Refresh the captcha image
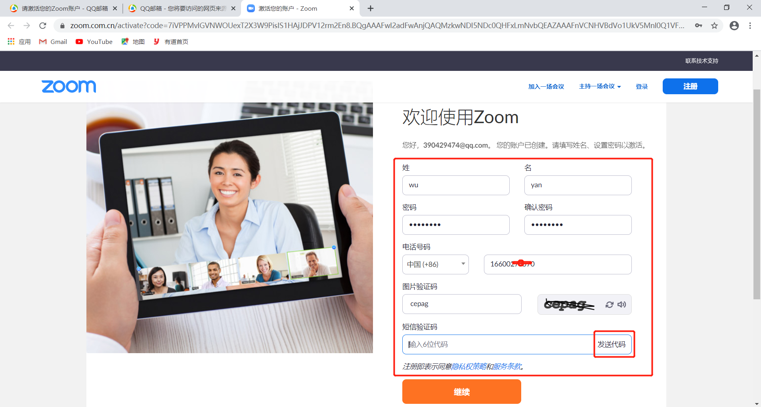The image size is (761, 407). [609, 304]
